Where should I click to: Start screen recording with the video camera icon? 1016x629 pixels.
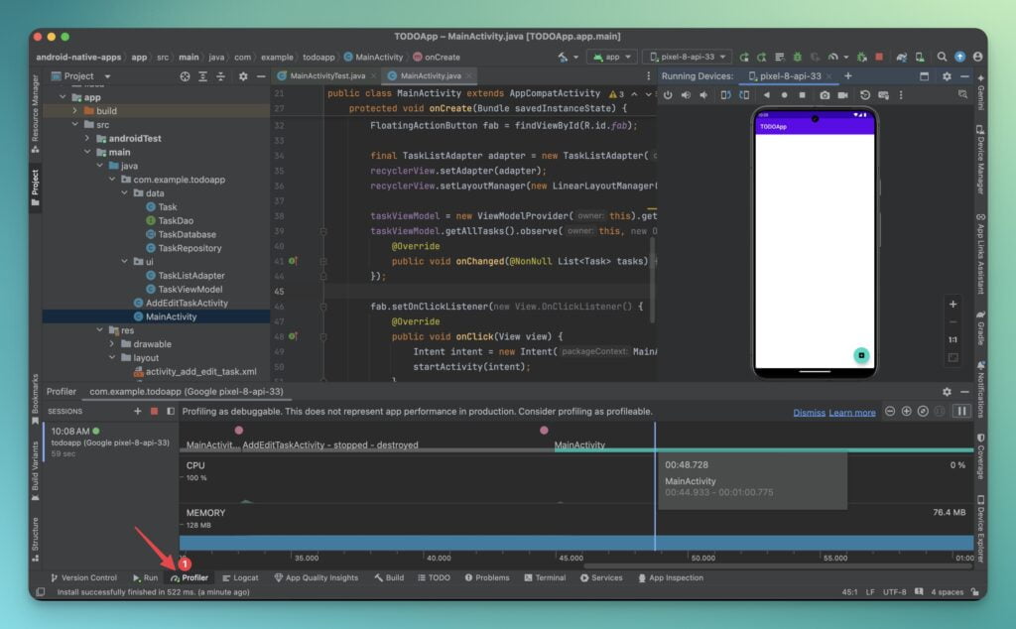coord(842,95)
